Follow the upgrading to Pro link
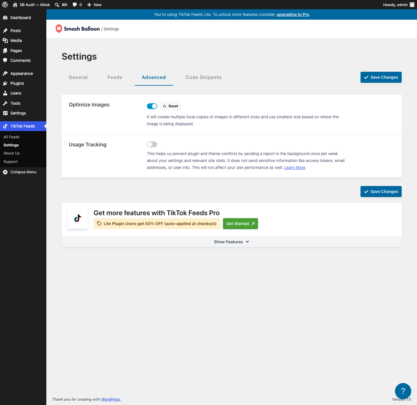Image resolution: width=417 pixels, height=405 pixels. tap(293, 14)
